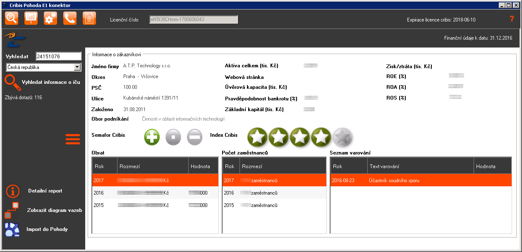Open the search toolbar icon with magnifier
This screenshot has height=252, width=522.
(12, 18)
